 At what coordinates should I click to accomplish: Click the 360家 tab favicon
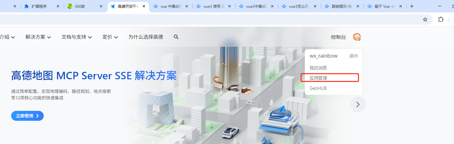point(70,6)
